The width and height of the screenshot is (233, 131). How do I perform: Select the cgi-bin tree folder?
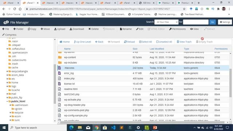18,109
